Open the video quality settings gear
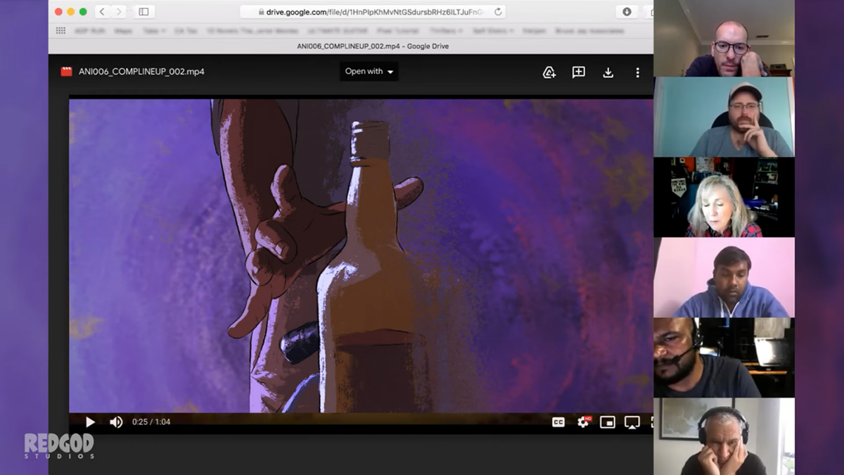Viewport: 844px width, 475px height. (x=583, y=422)
